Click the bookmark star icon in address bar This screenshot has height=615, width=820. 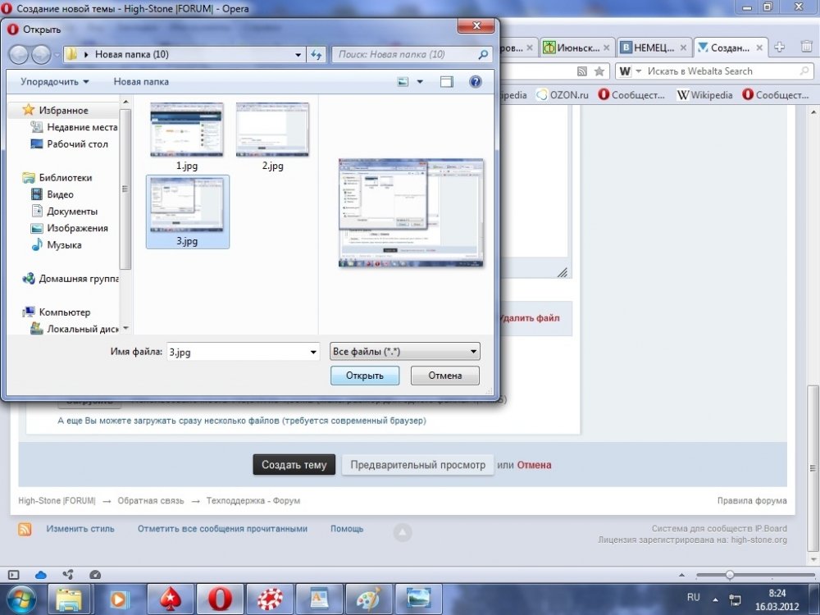click(x=599, y=71)
